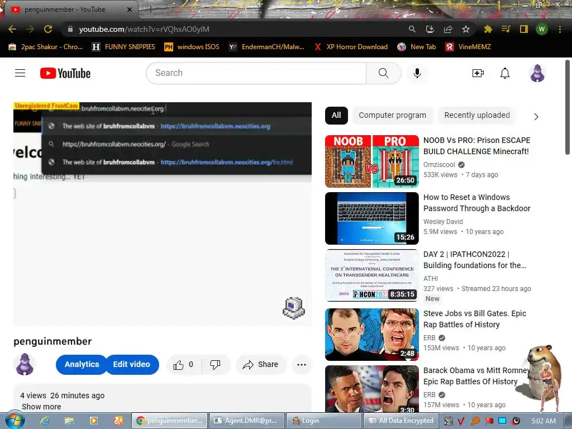The image size is (572, 429).
Task: Open the Chrome three-dot menu
Action: [x=560, y=29]
